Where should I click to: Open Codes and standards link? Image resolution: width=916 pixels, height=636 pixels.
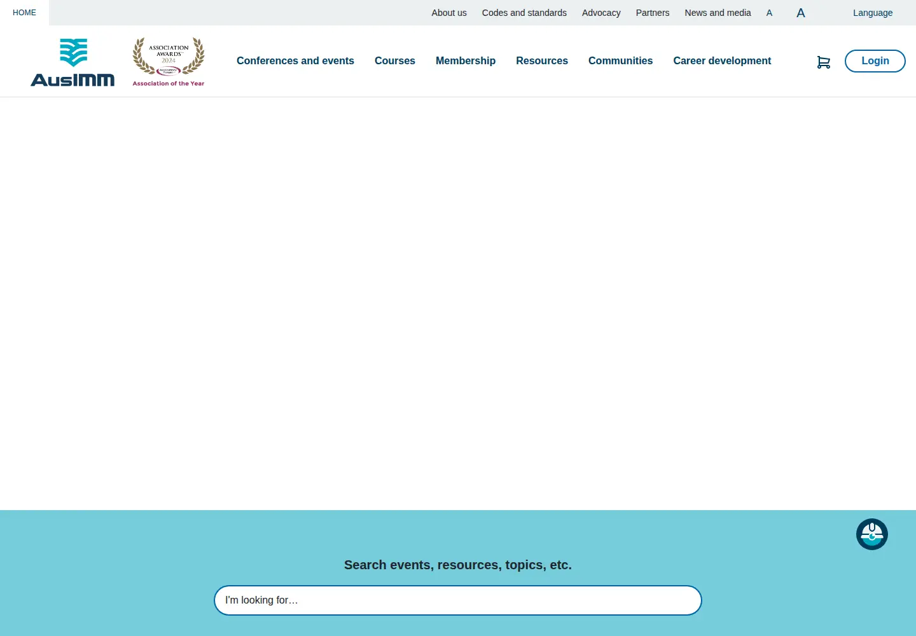pos(524,13)
